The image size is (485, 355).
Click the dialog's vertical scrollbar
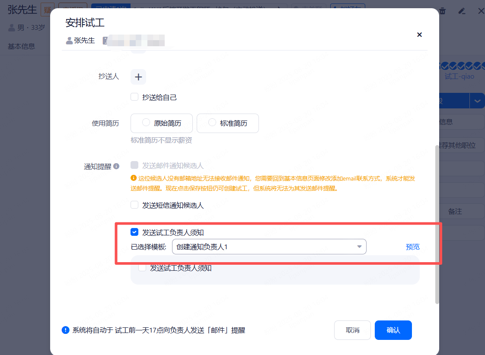[437, 225]
